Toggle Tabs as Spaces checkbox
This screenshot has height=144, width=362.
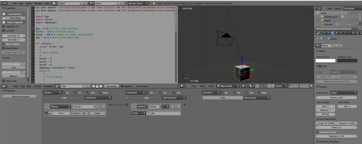(3, 44)
